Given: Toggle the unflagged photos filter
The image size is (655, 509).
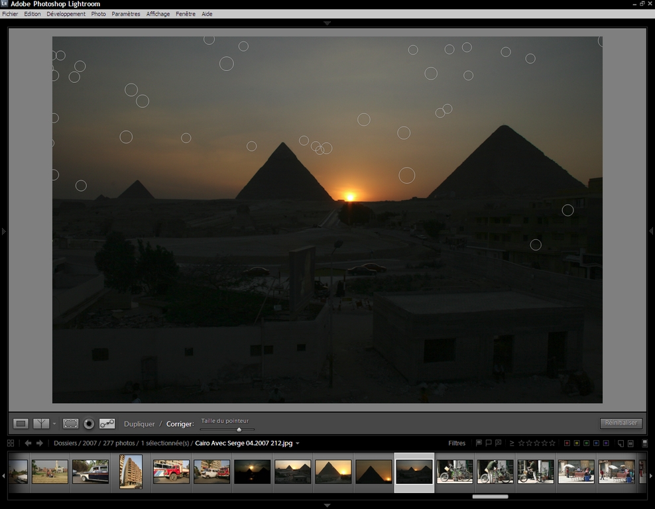Looking at the screenshot, I should [x=489, y=443].
